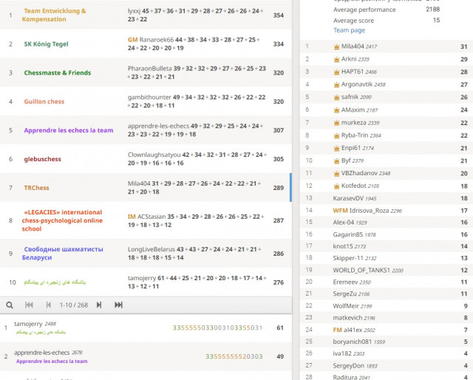
Task: Click the crown icon beside Kotfedot
Action: click(336, 186)
